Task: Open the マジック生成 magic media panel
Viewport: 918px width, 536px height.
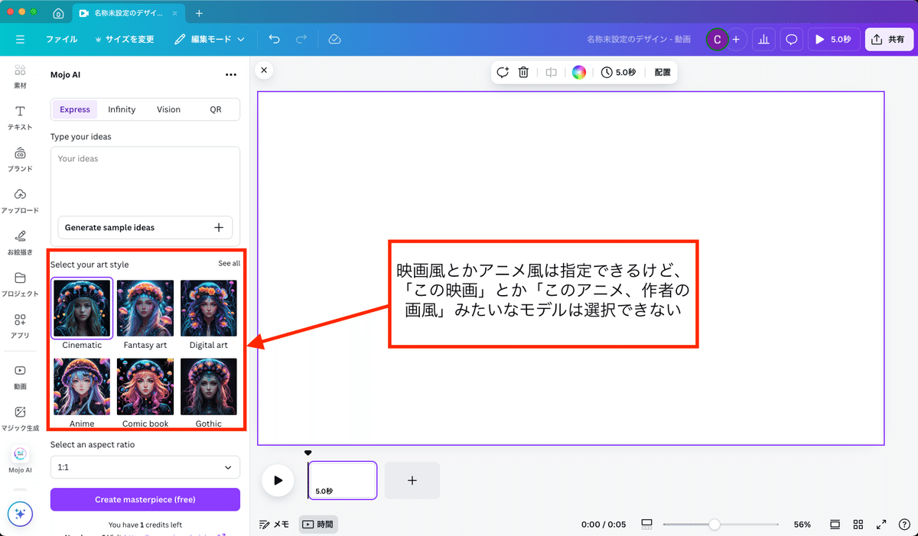Action: pyautogui.click(x=21, y=418)
